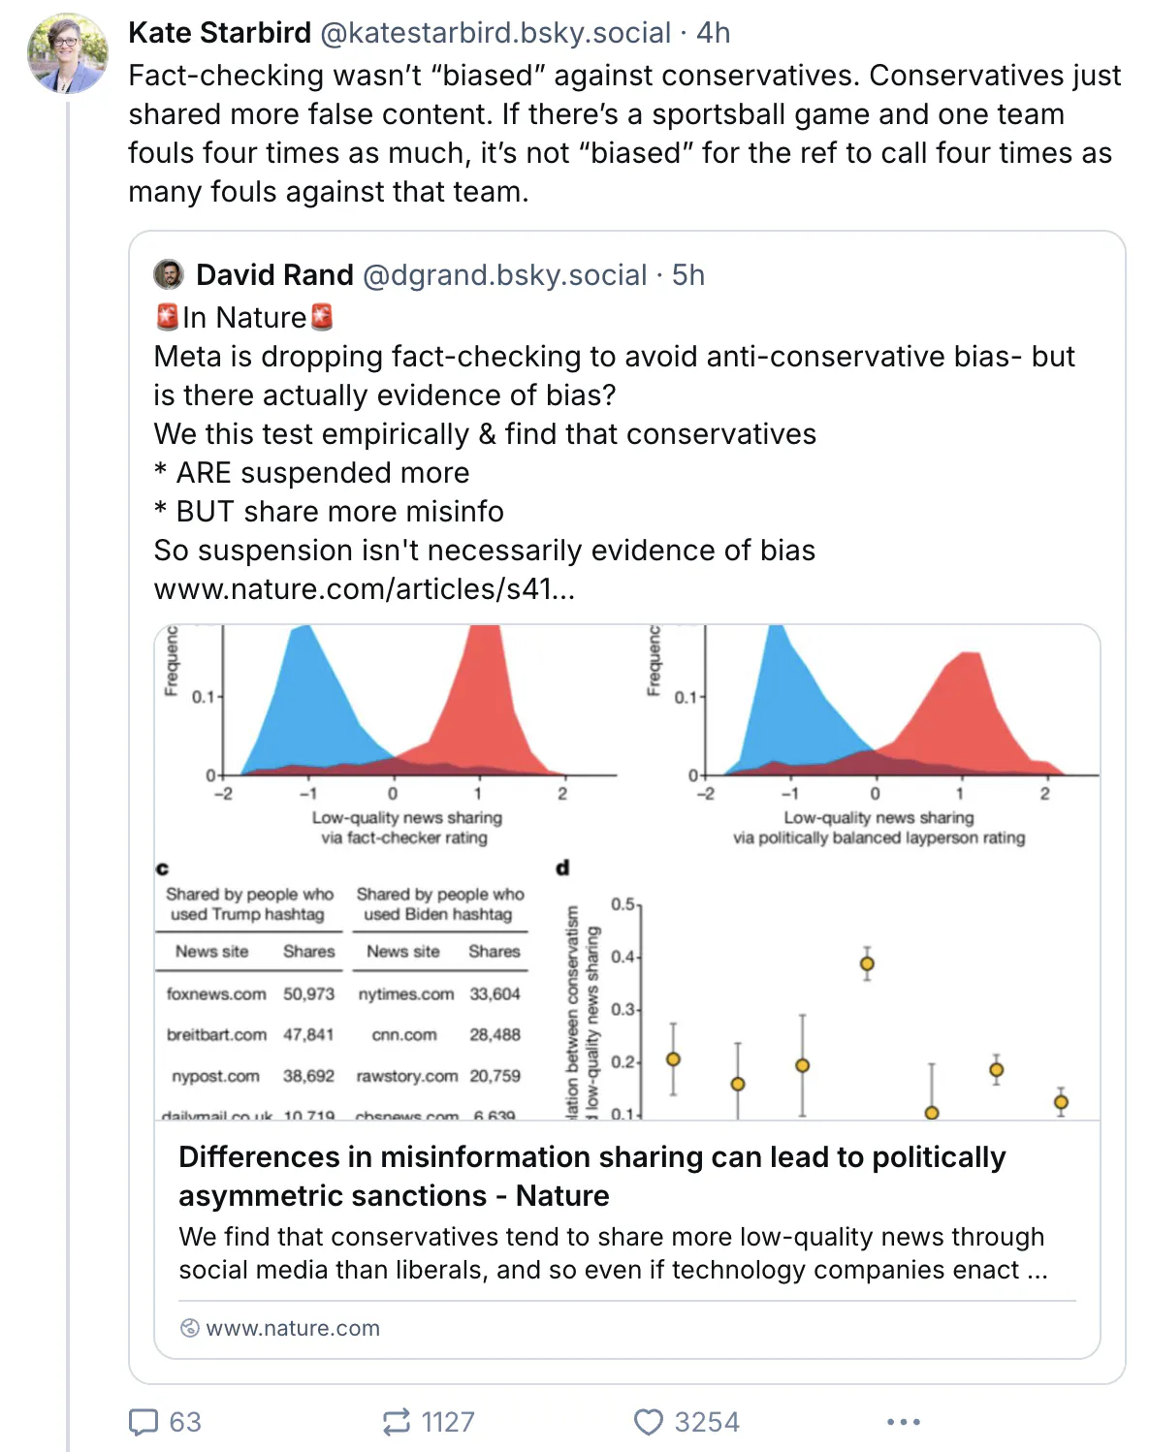This screenshot has height=1452, width=1150.
Task: Click the Kate Starbird display name
Action: tap(220, 33)
